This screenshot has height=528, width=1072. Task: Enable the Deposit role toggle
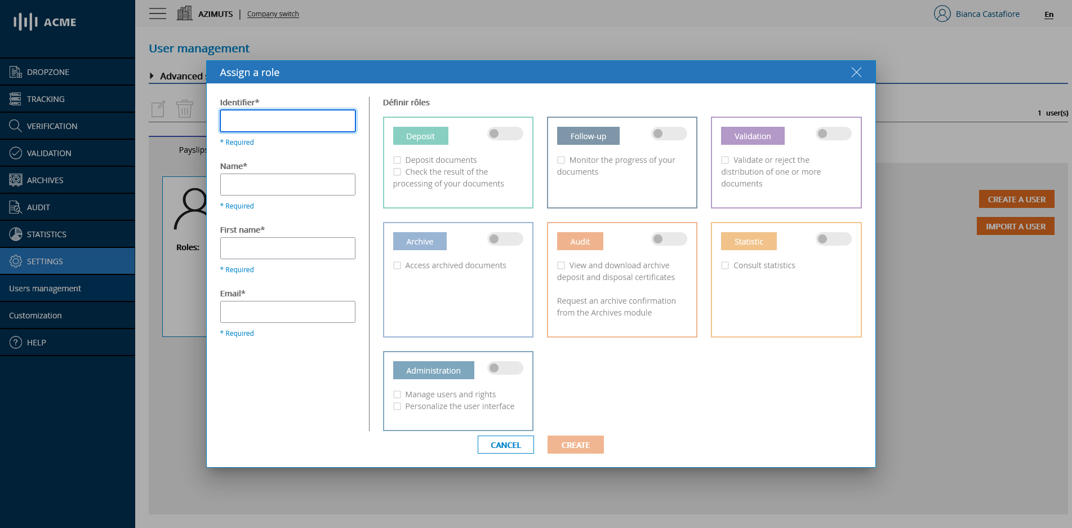click(505, 134)
